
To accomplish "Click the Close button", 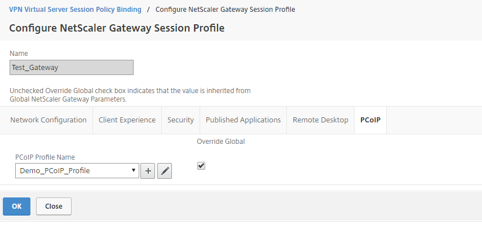I will (54, 206).
